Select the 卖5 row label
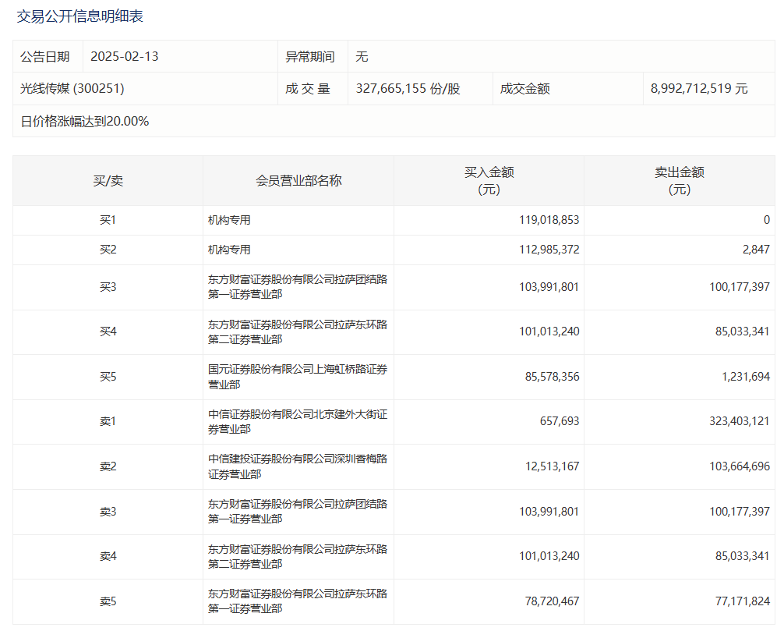 [x=108, y=601]
